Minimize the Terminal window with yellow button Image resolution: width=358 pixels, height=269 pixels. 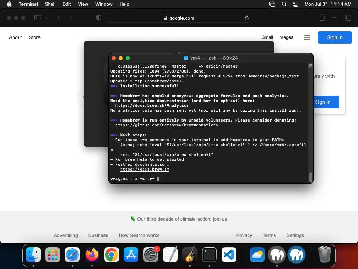coord(121,58)
